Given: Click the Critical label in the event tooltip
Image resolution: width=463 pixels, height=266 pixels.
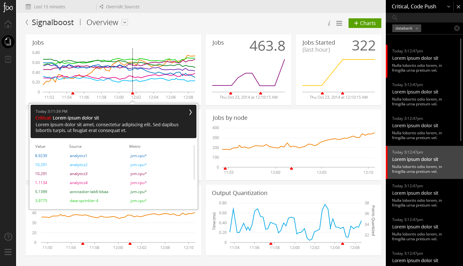Looking at the screenshot, I should [x=43, y=118].
